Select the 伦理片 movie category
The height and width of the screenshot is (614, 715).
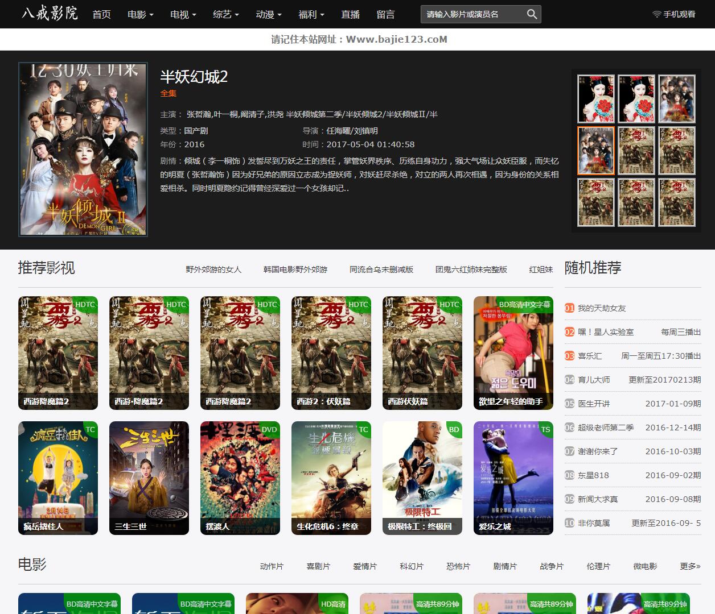coord(598,566)
